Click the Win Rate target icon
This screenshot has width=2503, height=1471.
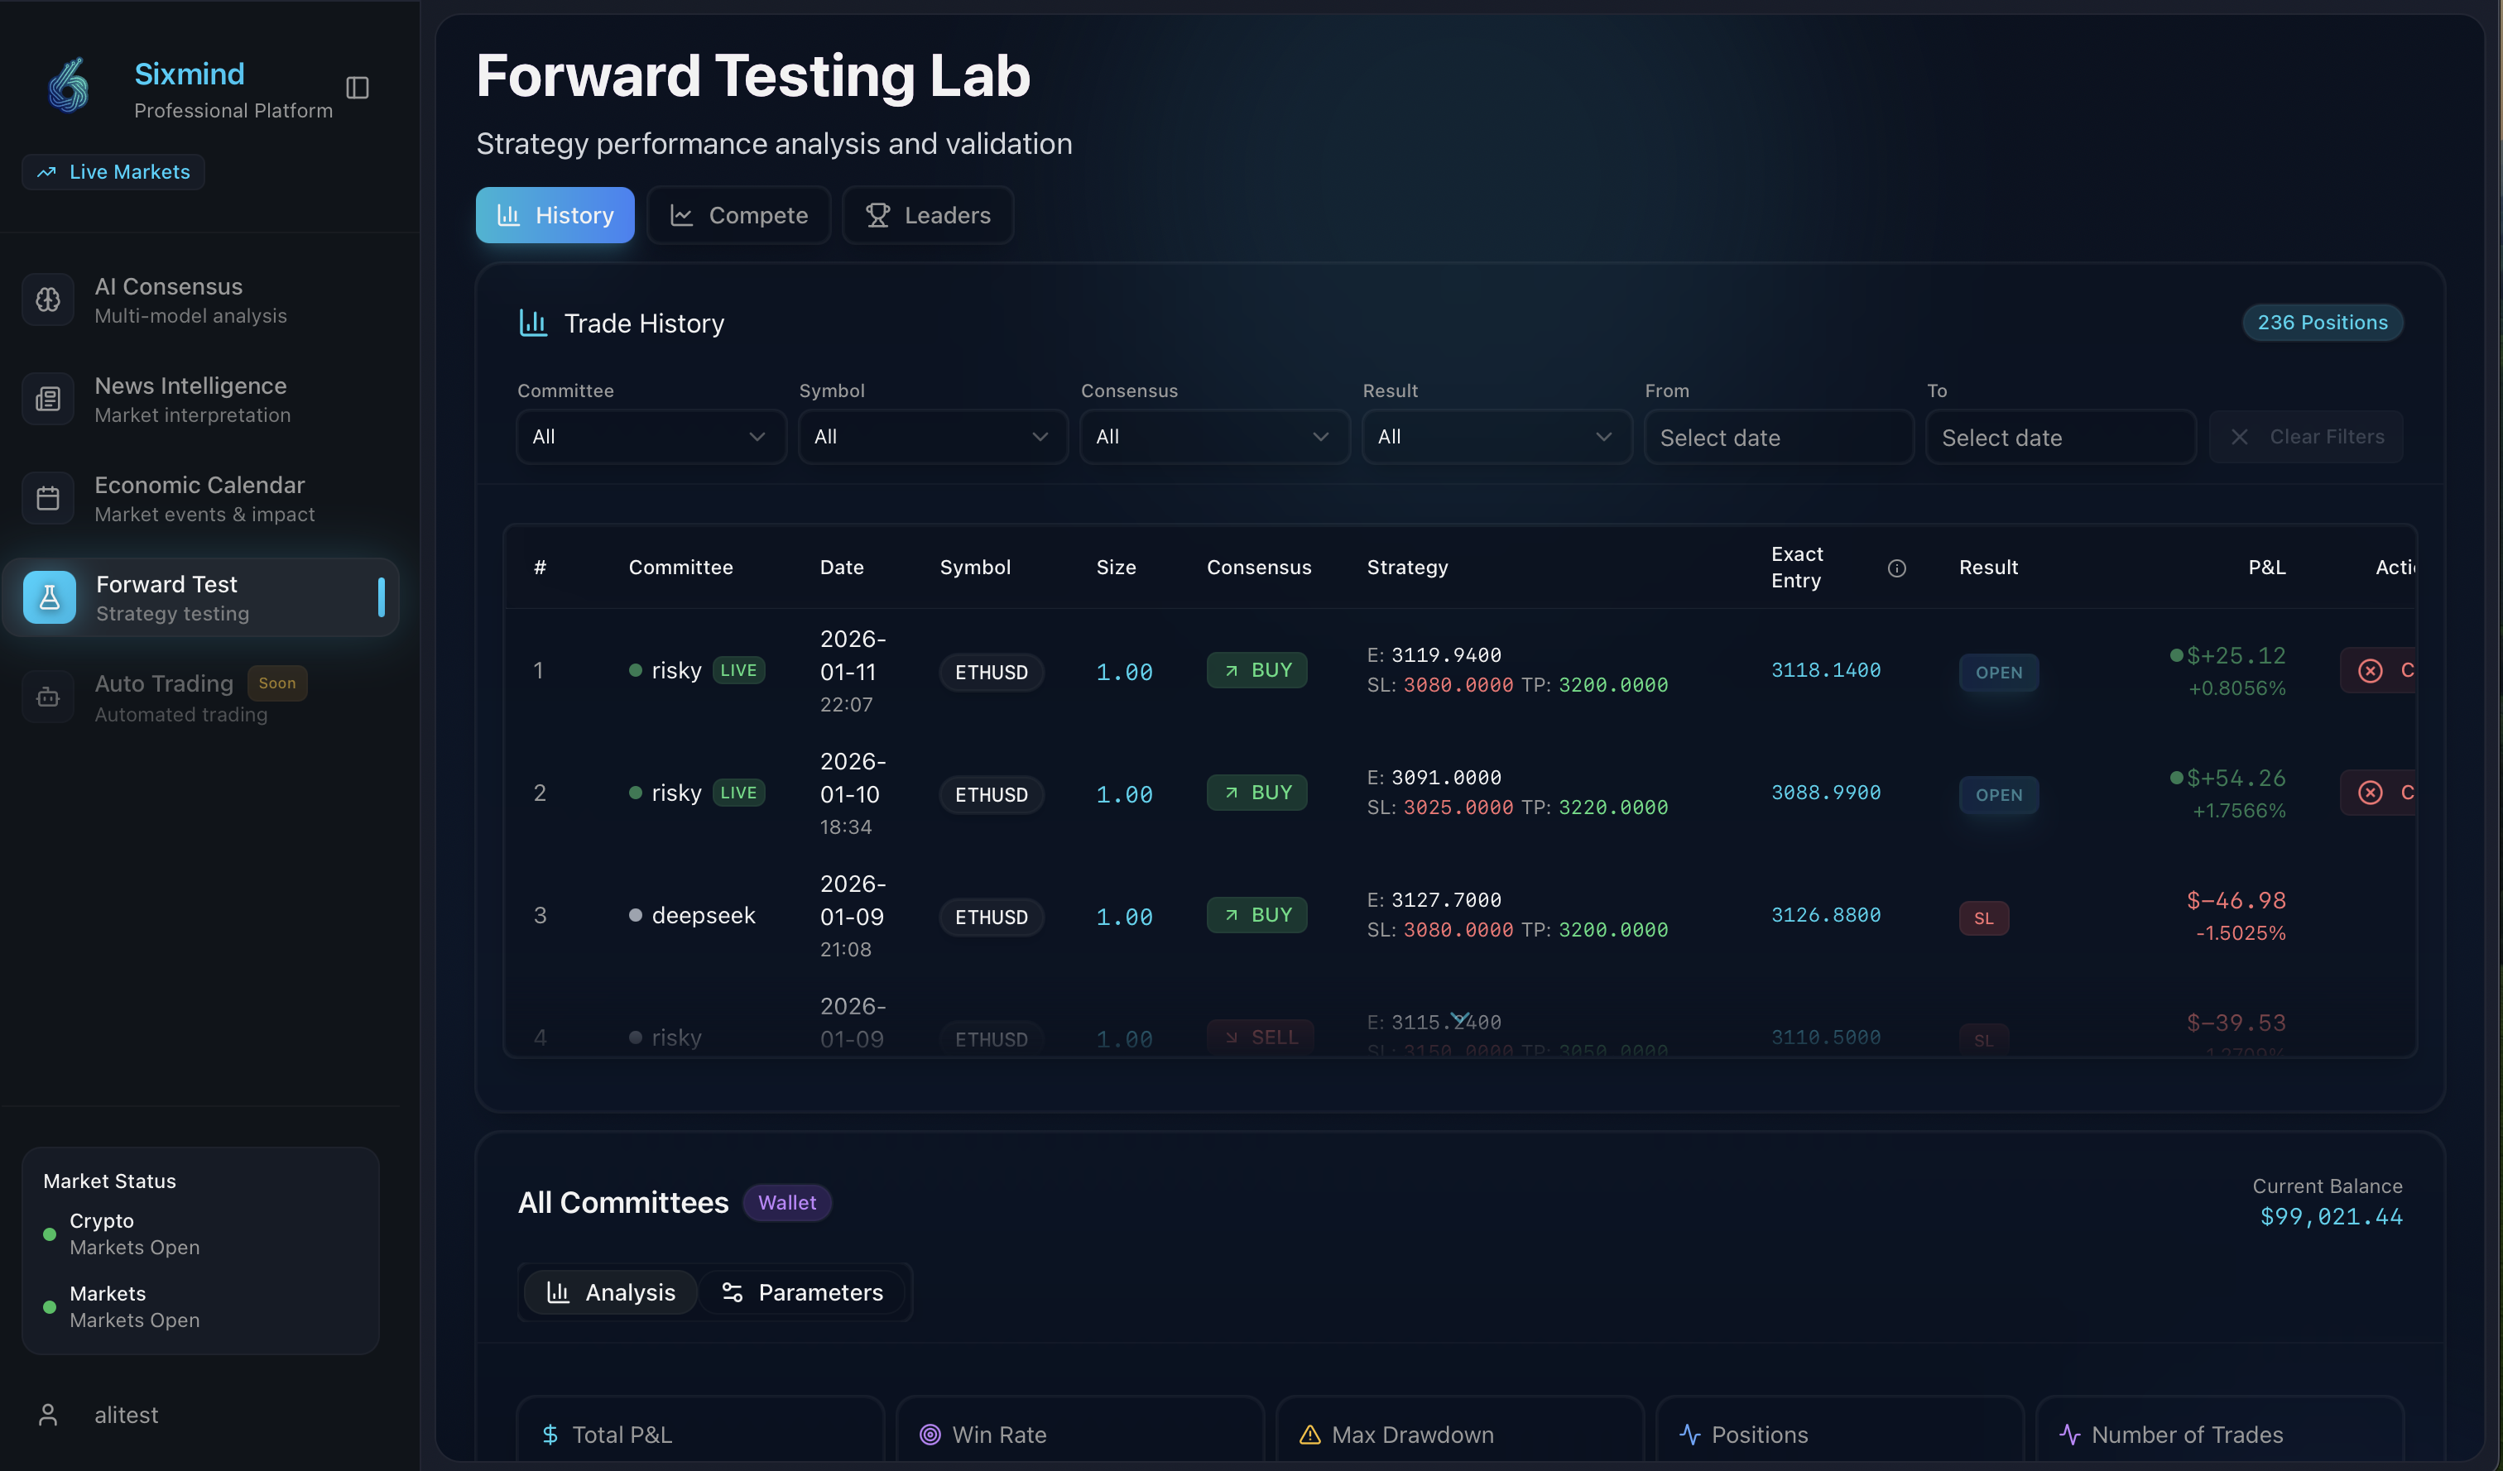click(930, 1435)
